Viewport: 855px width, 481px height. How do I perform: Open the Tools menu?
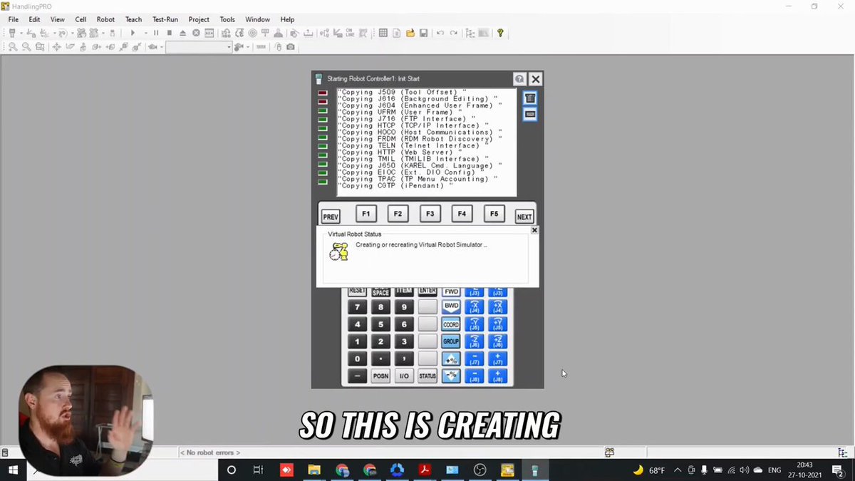[227, 19]
